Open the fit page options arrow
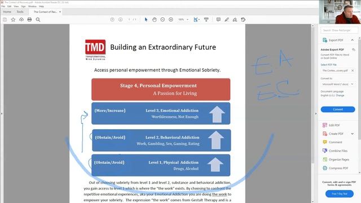The width and height of the screenshot is (361, 203). [x=199, y=20]
